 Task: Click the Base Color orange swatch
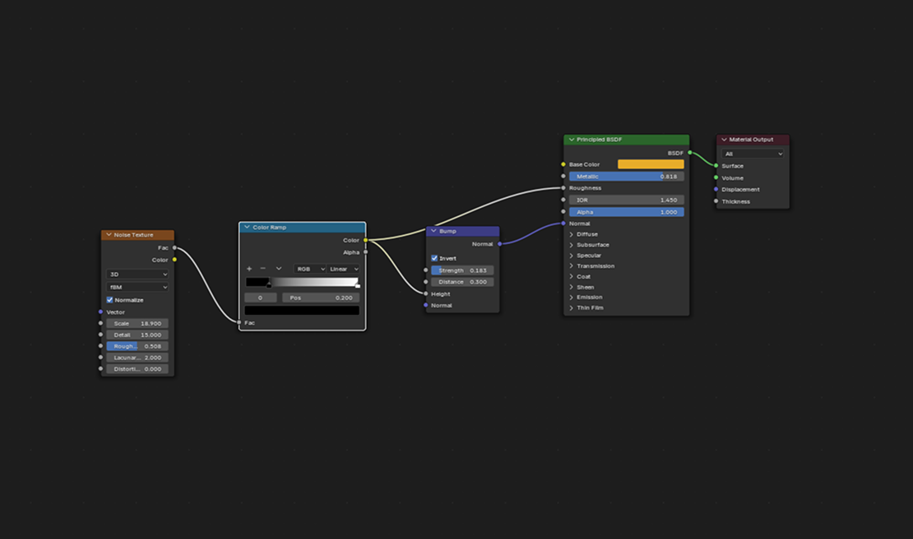point(651,164)
